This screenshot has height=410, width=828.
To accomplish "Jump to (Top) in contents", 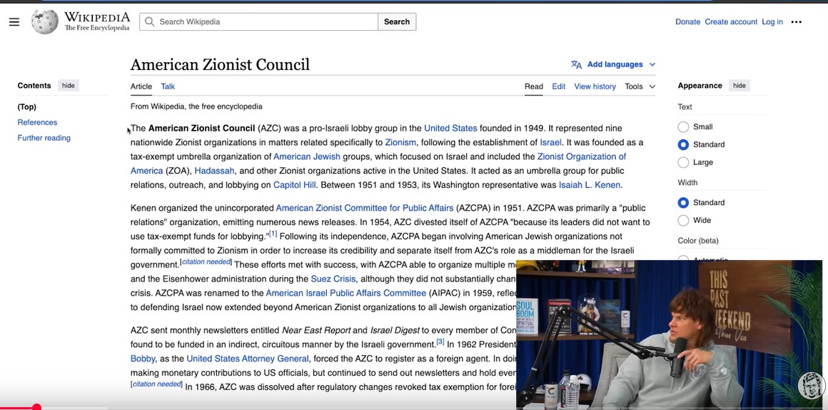I will click(x=27, y=106).
